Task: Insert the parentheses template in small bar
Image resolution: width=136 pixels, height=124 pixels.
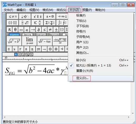Action: (x=62, y=30)
